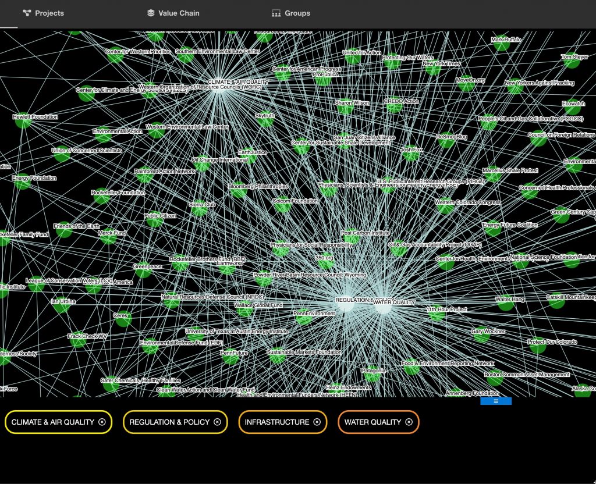This screenshot has height=484, width=596.
Task: Click the Greenpeace node
Action: tap(143, 270)
